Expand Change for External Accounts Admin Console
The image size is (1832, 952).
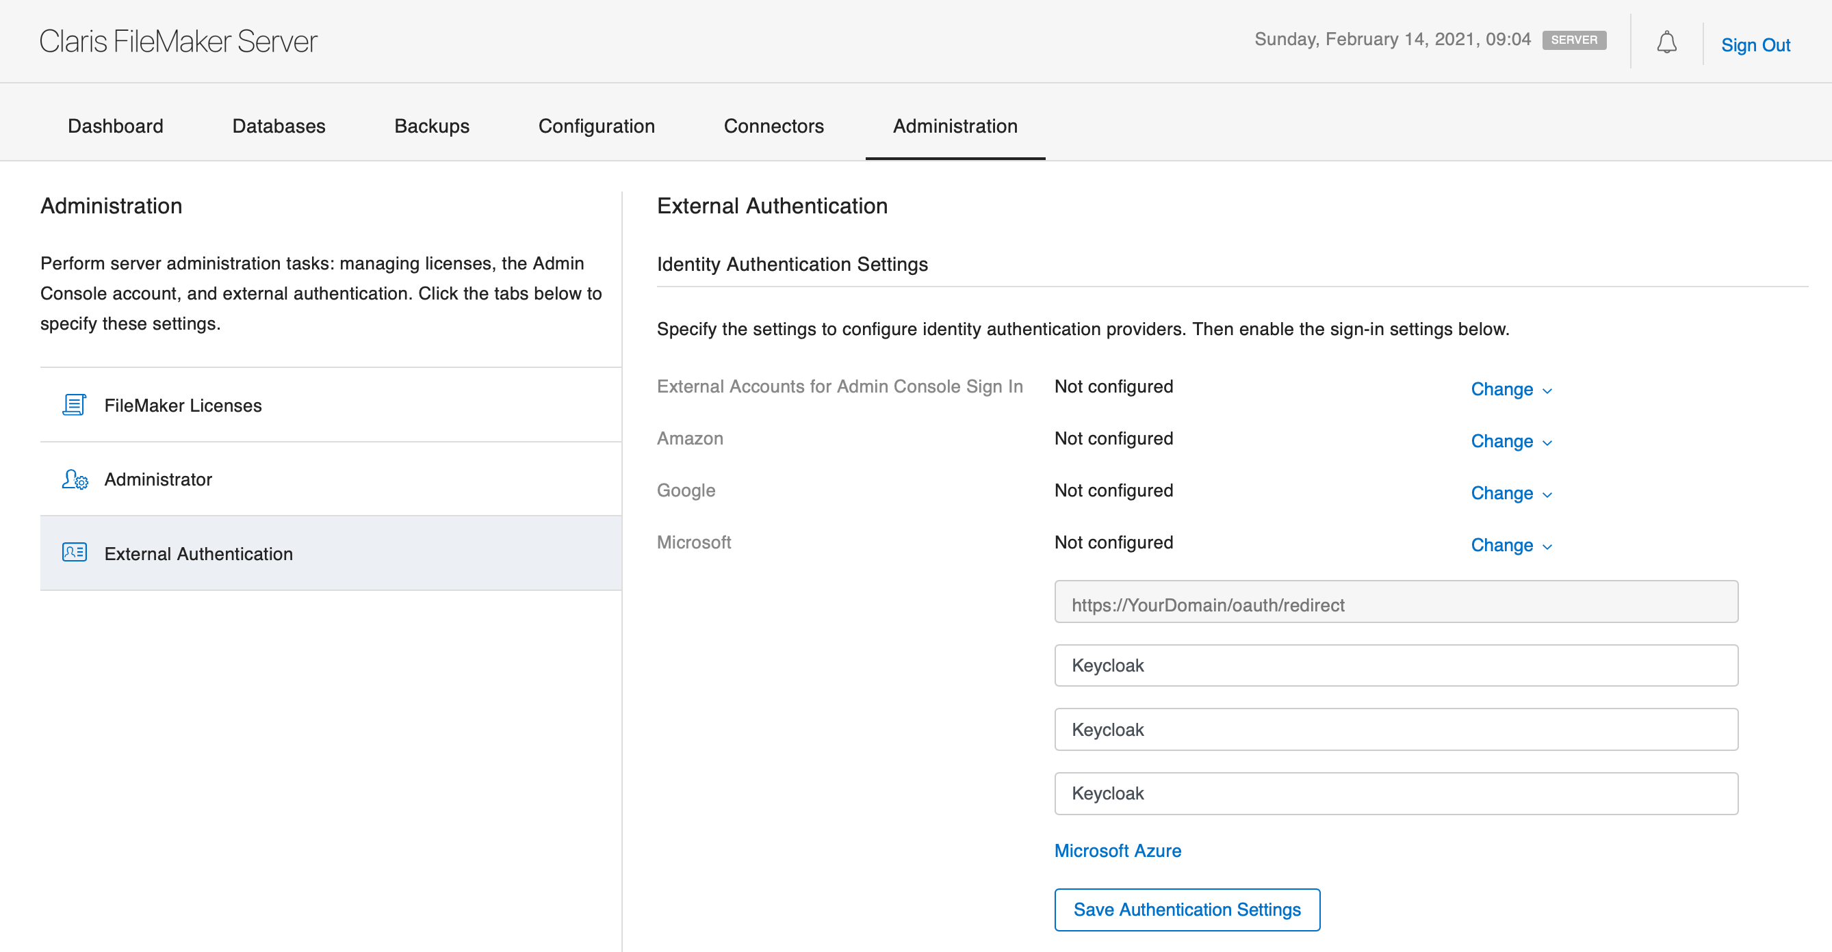[x=1511, y=389]
